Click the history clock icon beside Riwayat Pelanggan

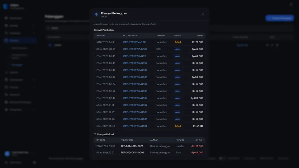click(96, 15)
